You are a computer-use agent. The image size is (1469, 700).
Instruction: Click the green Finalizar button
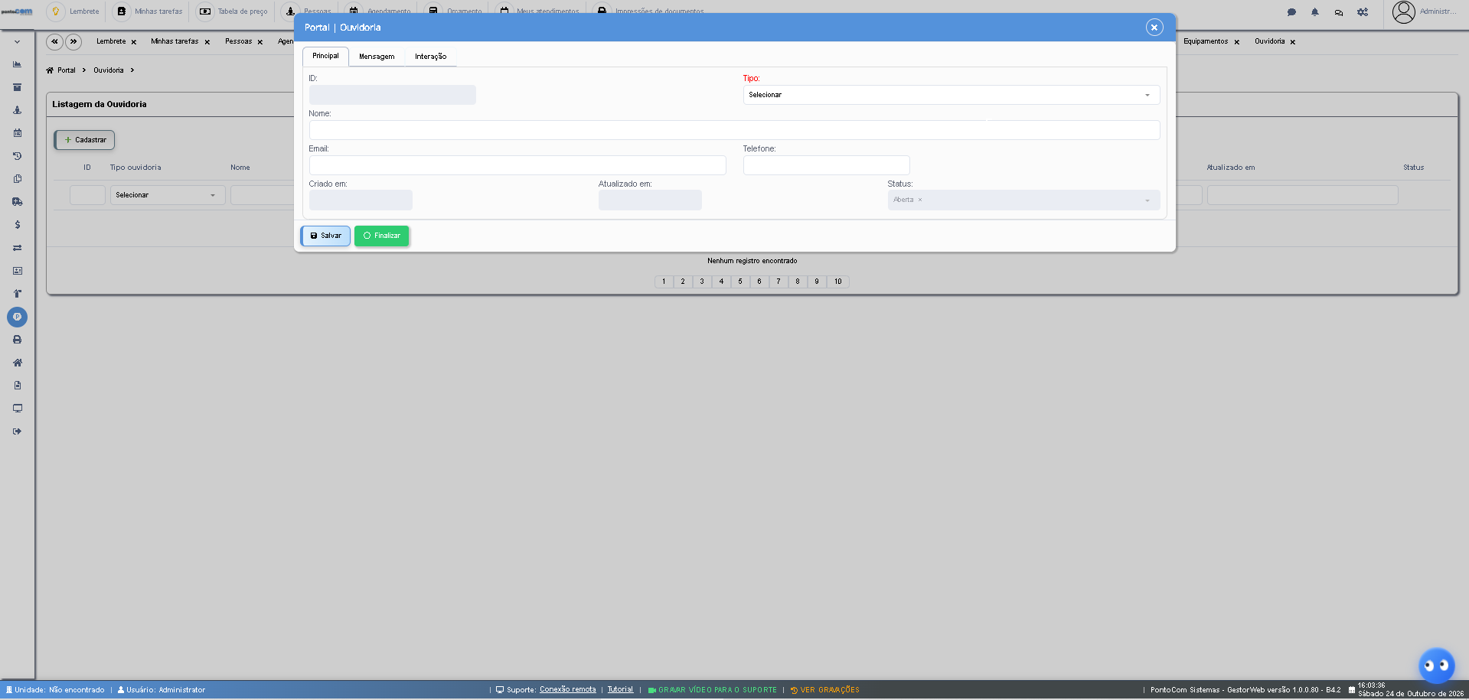[381, 236]
